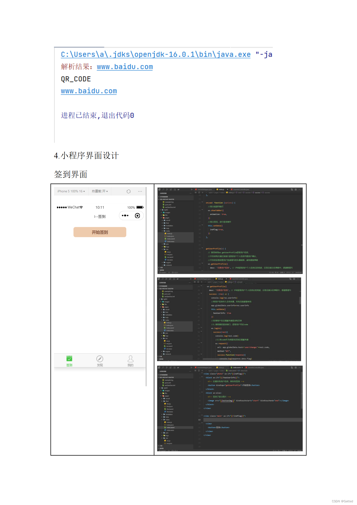Open Source Control icon in the onLoad code screenshot

pos(167,189)
